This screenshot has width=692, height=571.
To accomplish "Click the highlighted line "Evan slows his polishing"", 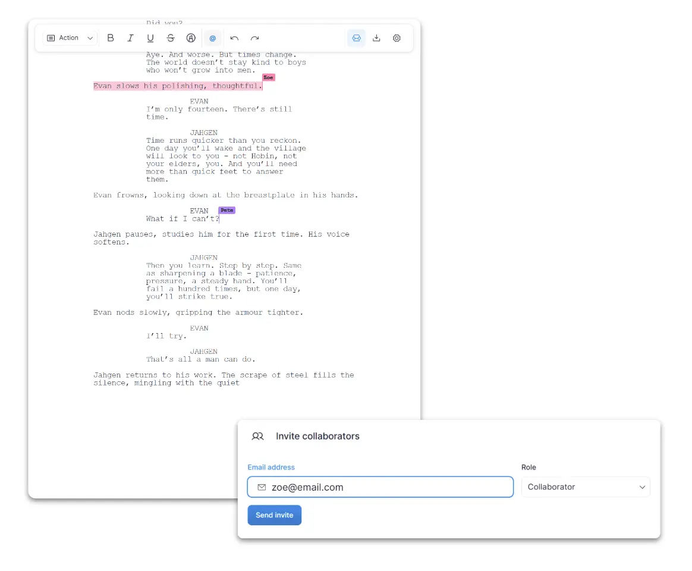I will pyautogui.click(x=177, y=86).
